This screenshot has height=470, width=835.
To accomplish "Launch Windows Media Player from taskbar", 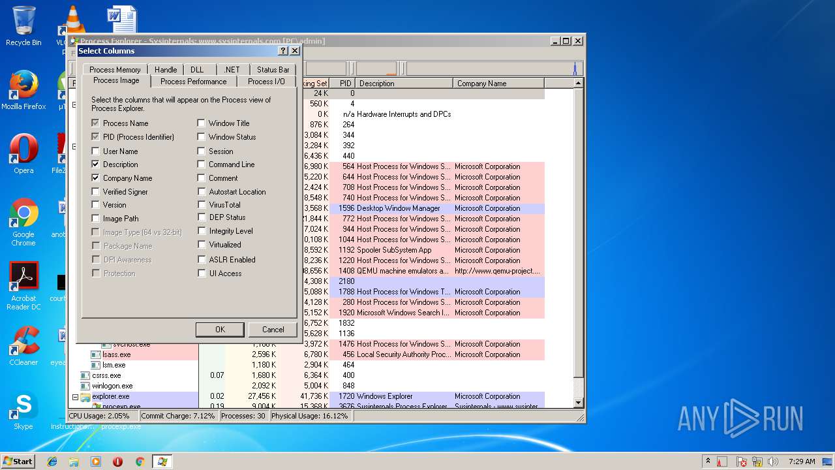I will (96, 462).
